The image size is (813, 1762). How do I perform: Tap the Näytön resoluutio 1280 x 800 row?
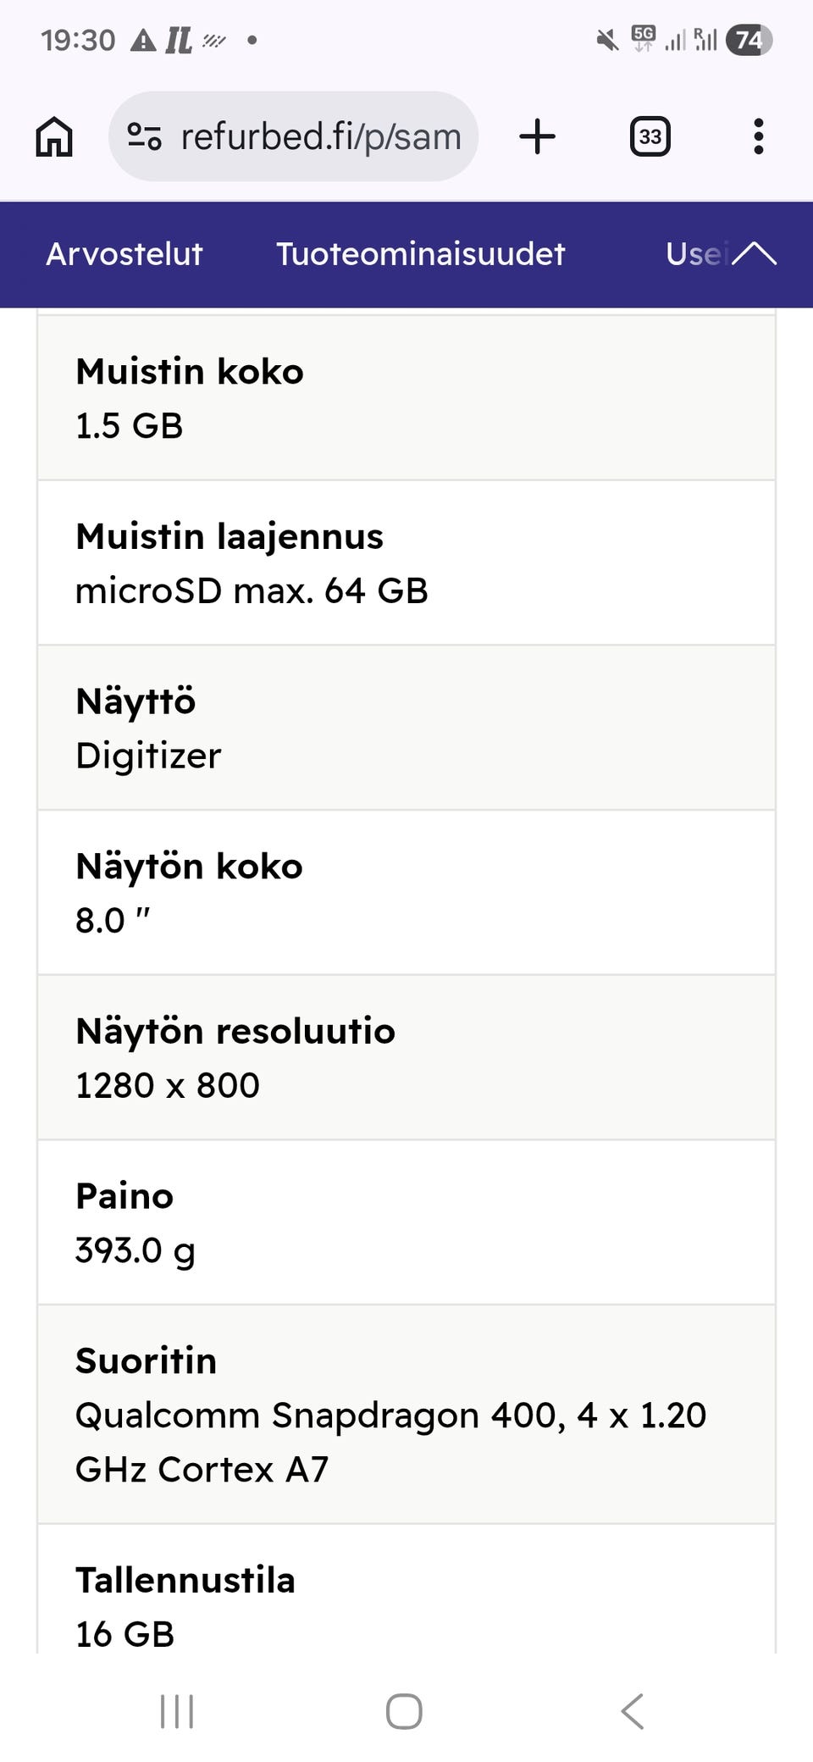[x=406, y=1057]
